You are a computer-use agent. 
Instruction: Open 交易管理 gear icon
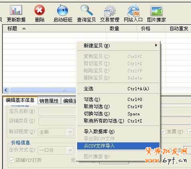click(110, 11)
